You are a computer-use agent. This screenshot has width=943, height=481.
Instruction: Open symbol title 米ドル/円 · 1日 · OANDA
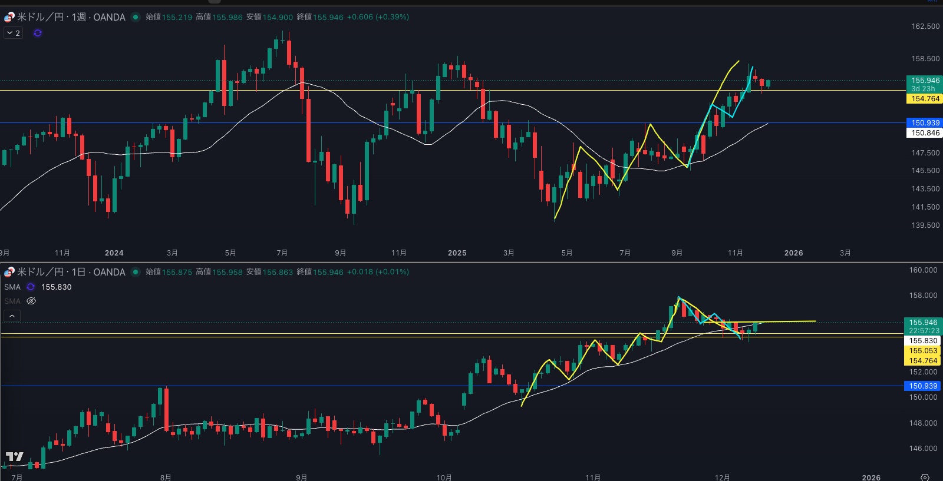coord(71,272)
